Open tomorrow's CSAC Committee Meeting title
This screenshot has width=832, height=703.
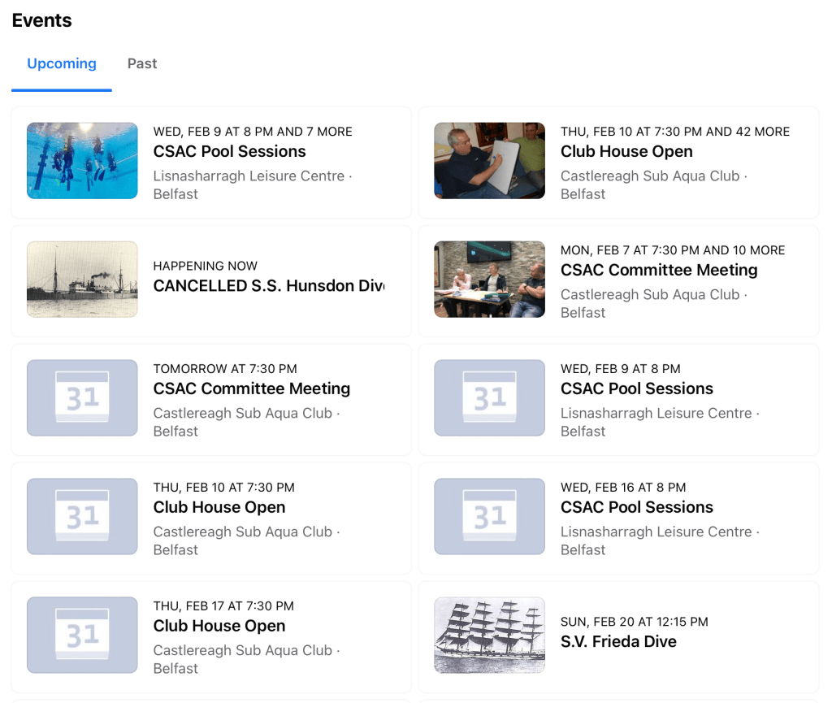[252, 389]
